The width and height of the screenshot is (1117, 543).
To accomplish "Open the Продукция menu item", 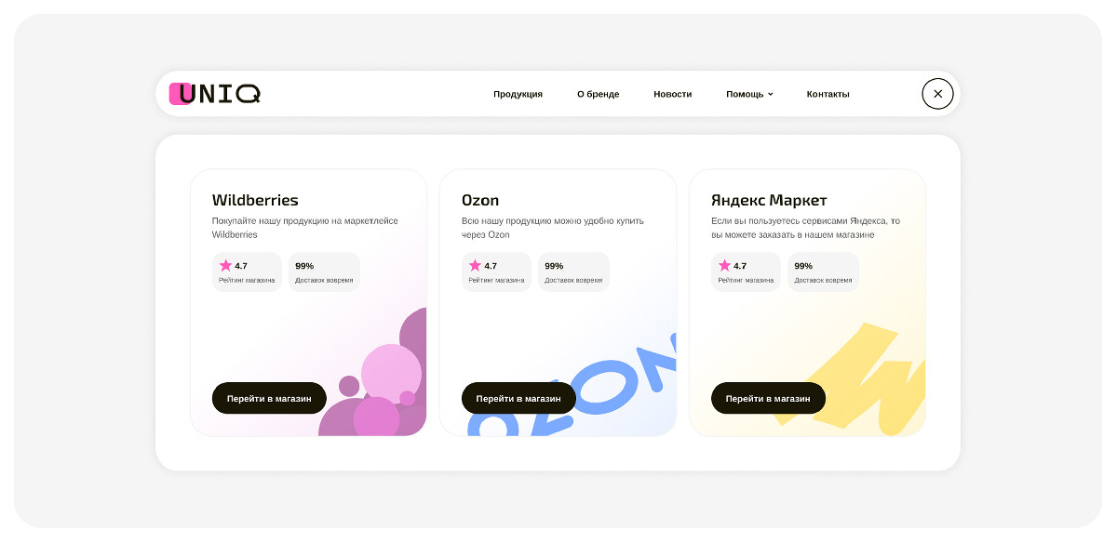I will [x=518, y=94].
